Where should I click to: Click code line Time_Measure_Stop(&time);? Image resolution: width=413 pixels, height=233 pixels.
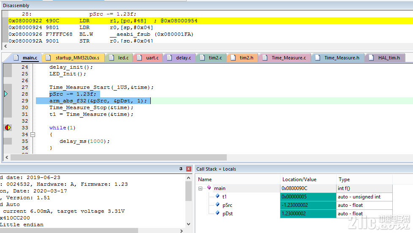pos(91,107)
